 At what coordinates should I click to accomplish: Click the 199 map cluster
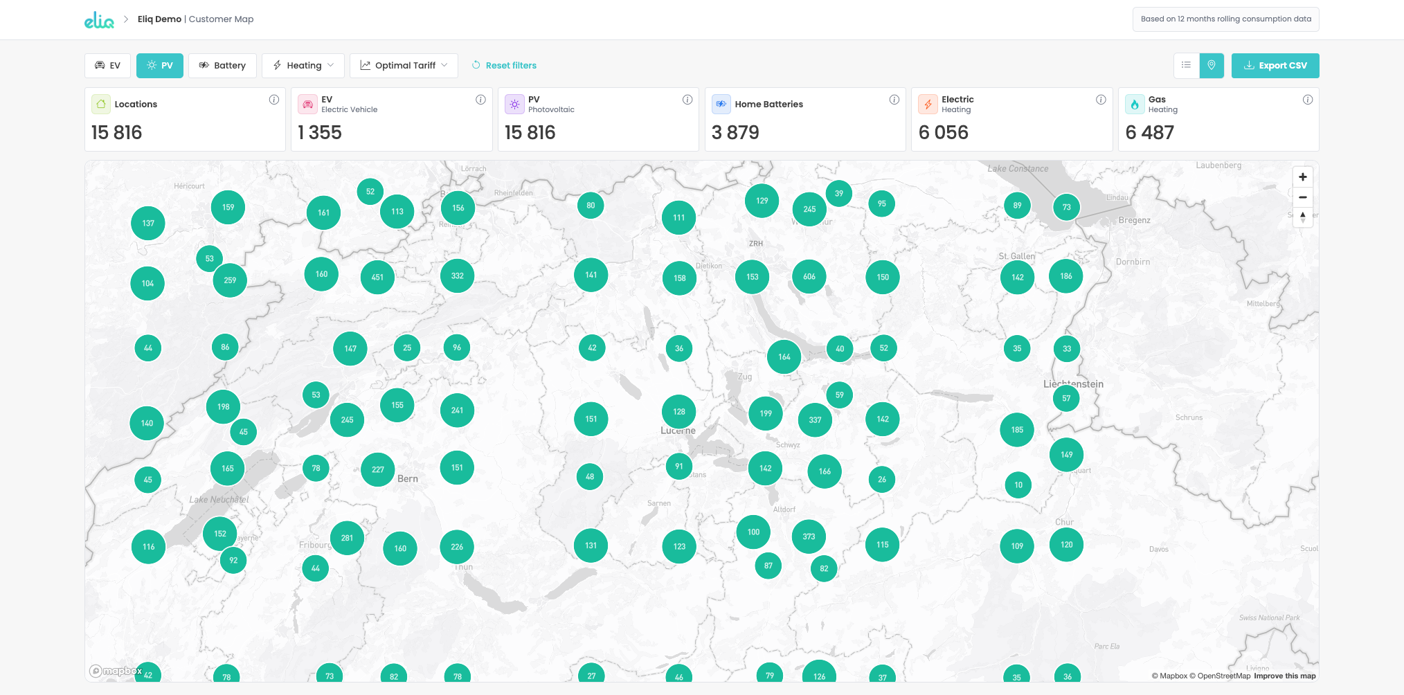pyautogui.click(x=766, y=414)
